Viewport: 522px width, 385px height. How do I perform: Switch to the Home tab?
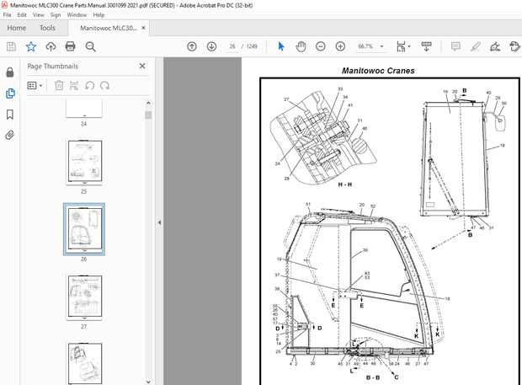click(17, 28)
